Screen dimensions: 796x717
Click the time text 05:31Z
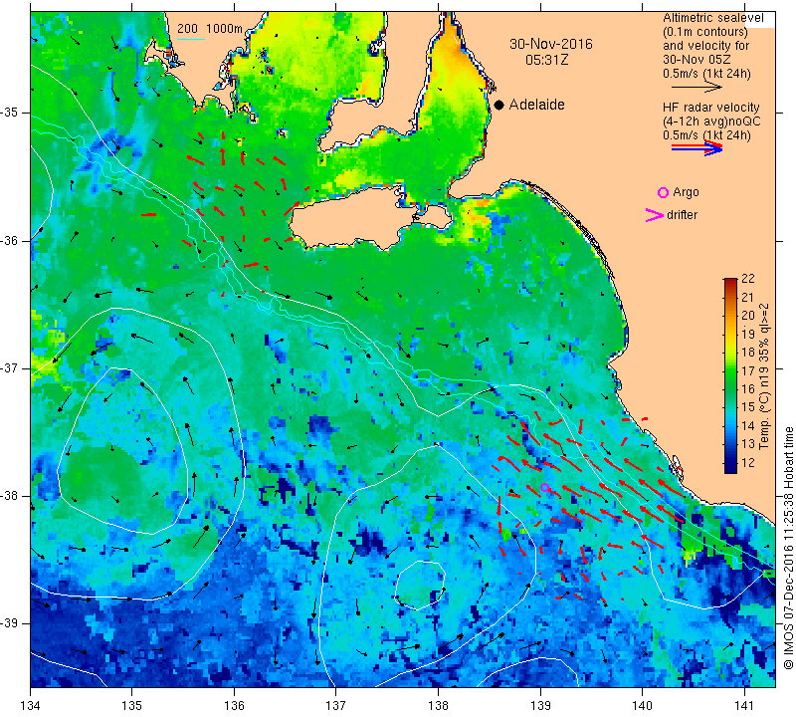point(546,60)
